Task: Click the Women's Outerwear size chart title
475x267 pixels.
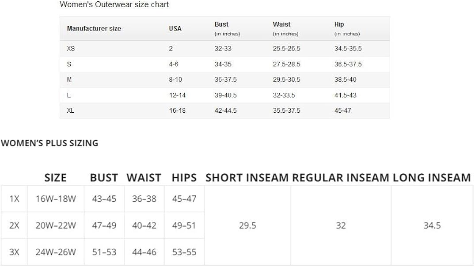Action: (114, 5)
